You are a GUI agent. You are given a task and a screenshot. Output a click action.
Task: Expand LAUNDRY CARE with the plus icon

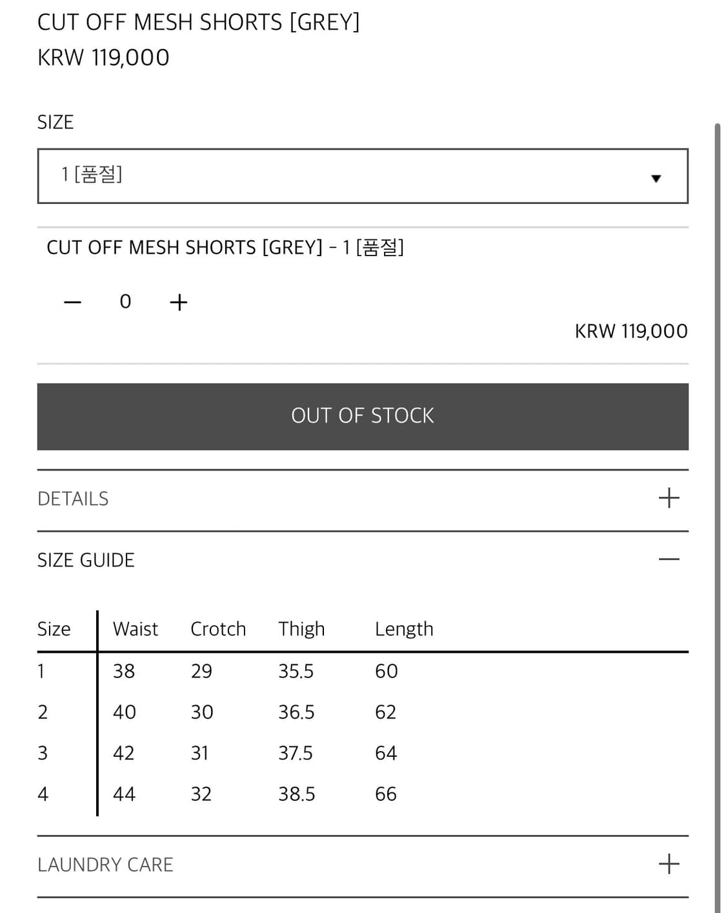coord(669,863)
